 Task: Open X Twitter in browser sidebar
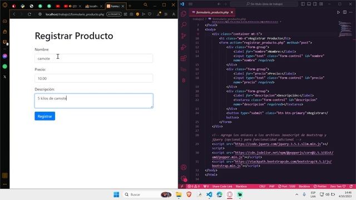coord(5,77)
